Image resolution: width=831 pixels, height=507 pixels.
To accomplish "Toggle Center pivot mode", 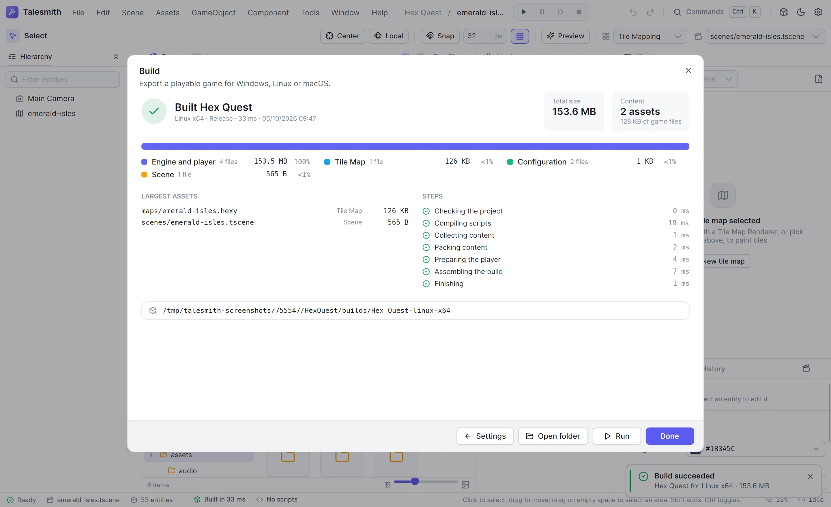I will point(343,36).
